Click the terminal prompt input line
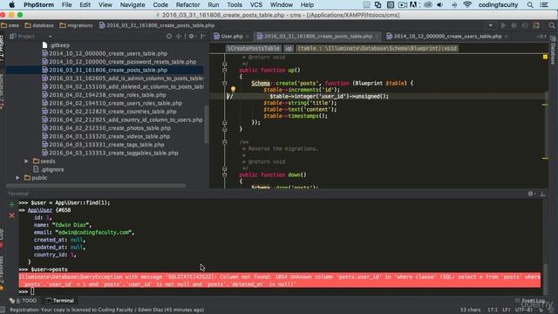558x314 pixels. 279,292
